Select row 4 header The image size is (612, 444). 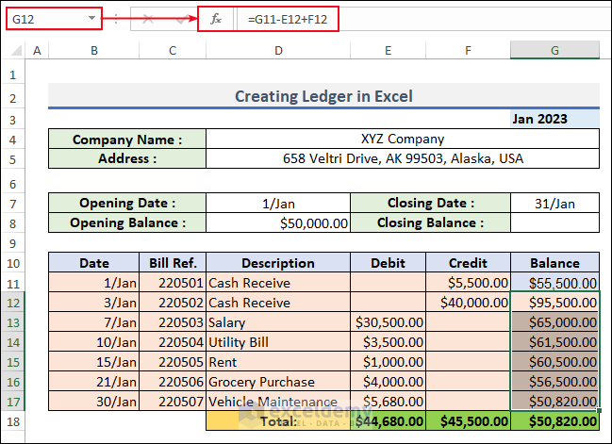pyautogui.click(x=13, y=140)
